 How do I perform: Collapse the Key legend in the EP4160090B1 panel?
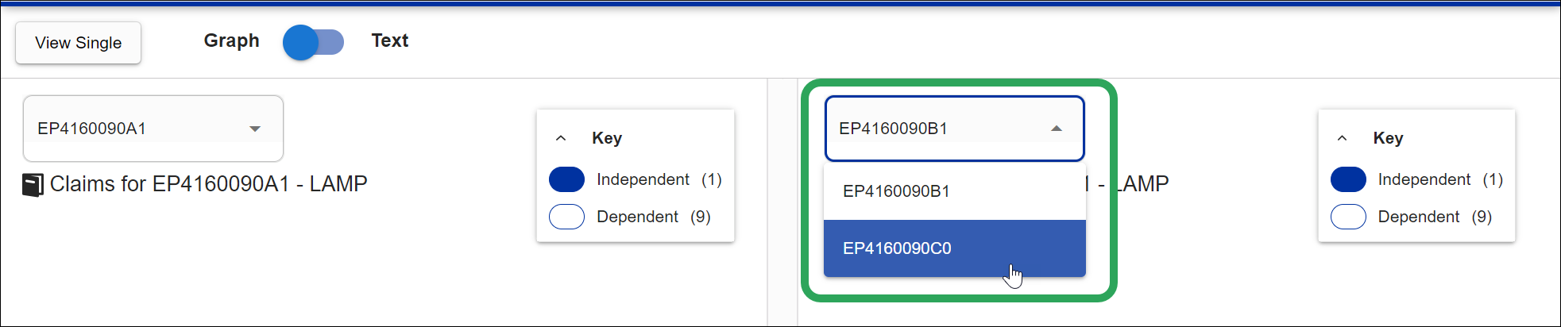tap(1342, 138)
